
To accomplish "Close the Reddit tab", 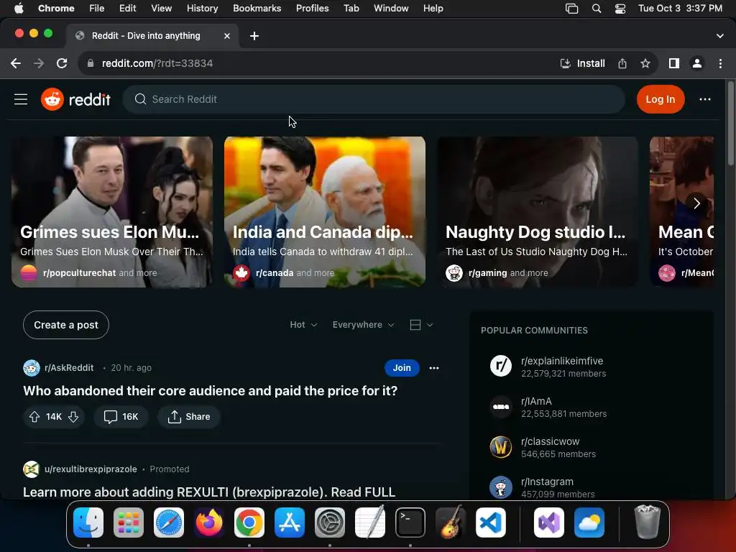I will tap(226, 36).
